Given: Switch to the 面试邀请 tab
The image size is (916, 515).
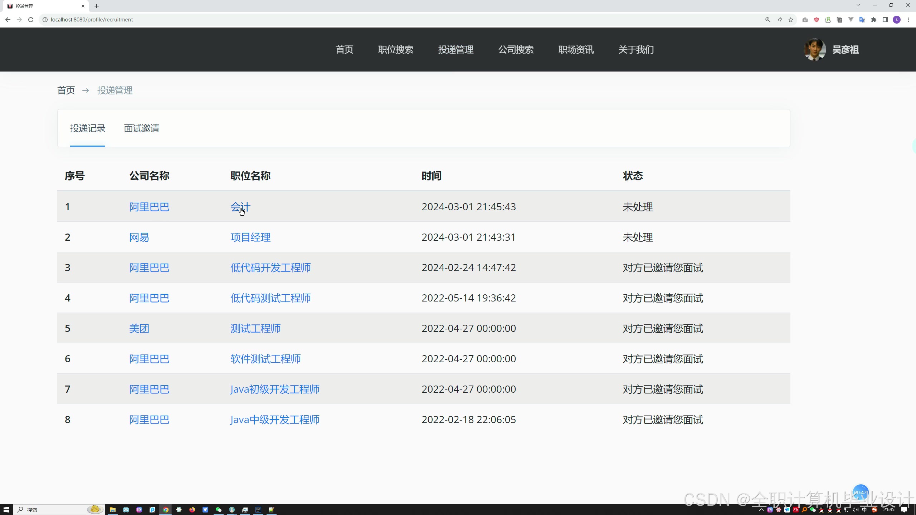Looking at the screenshot, I should click(x=141, y=128).
